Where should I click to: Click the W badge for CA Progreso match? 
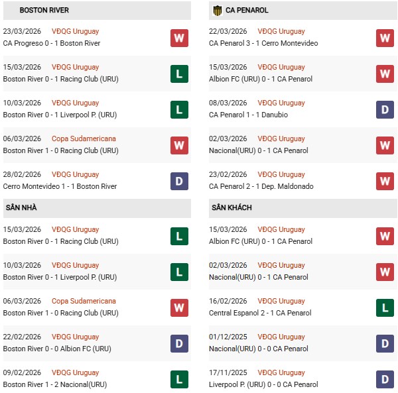(x=179, y=38)
